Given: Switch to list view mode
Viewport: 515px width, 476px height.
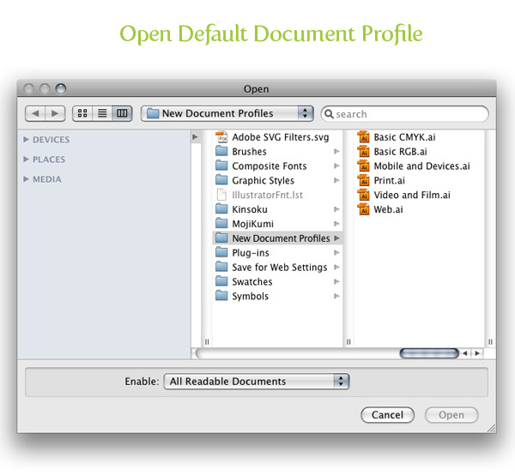Looking at the screenshot, I should coord(102,113).
